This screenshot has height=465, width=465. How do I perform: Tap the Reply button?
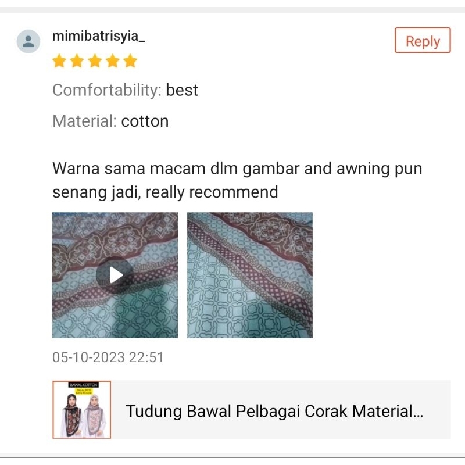point(423,40)
